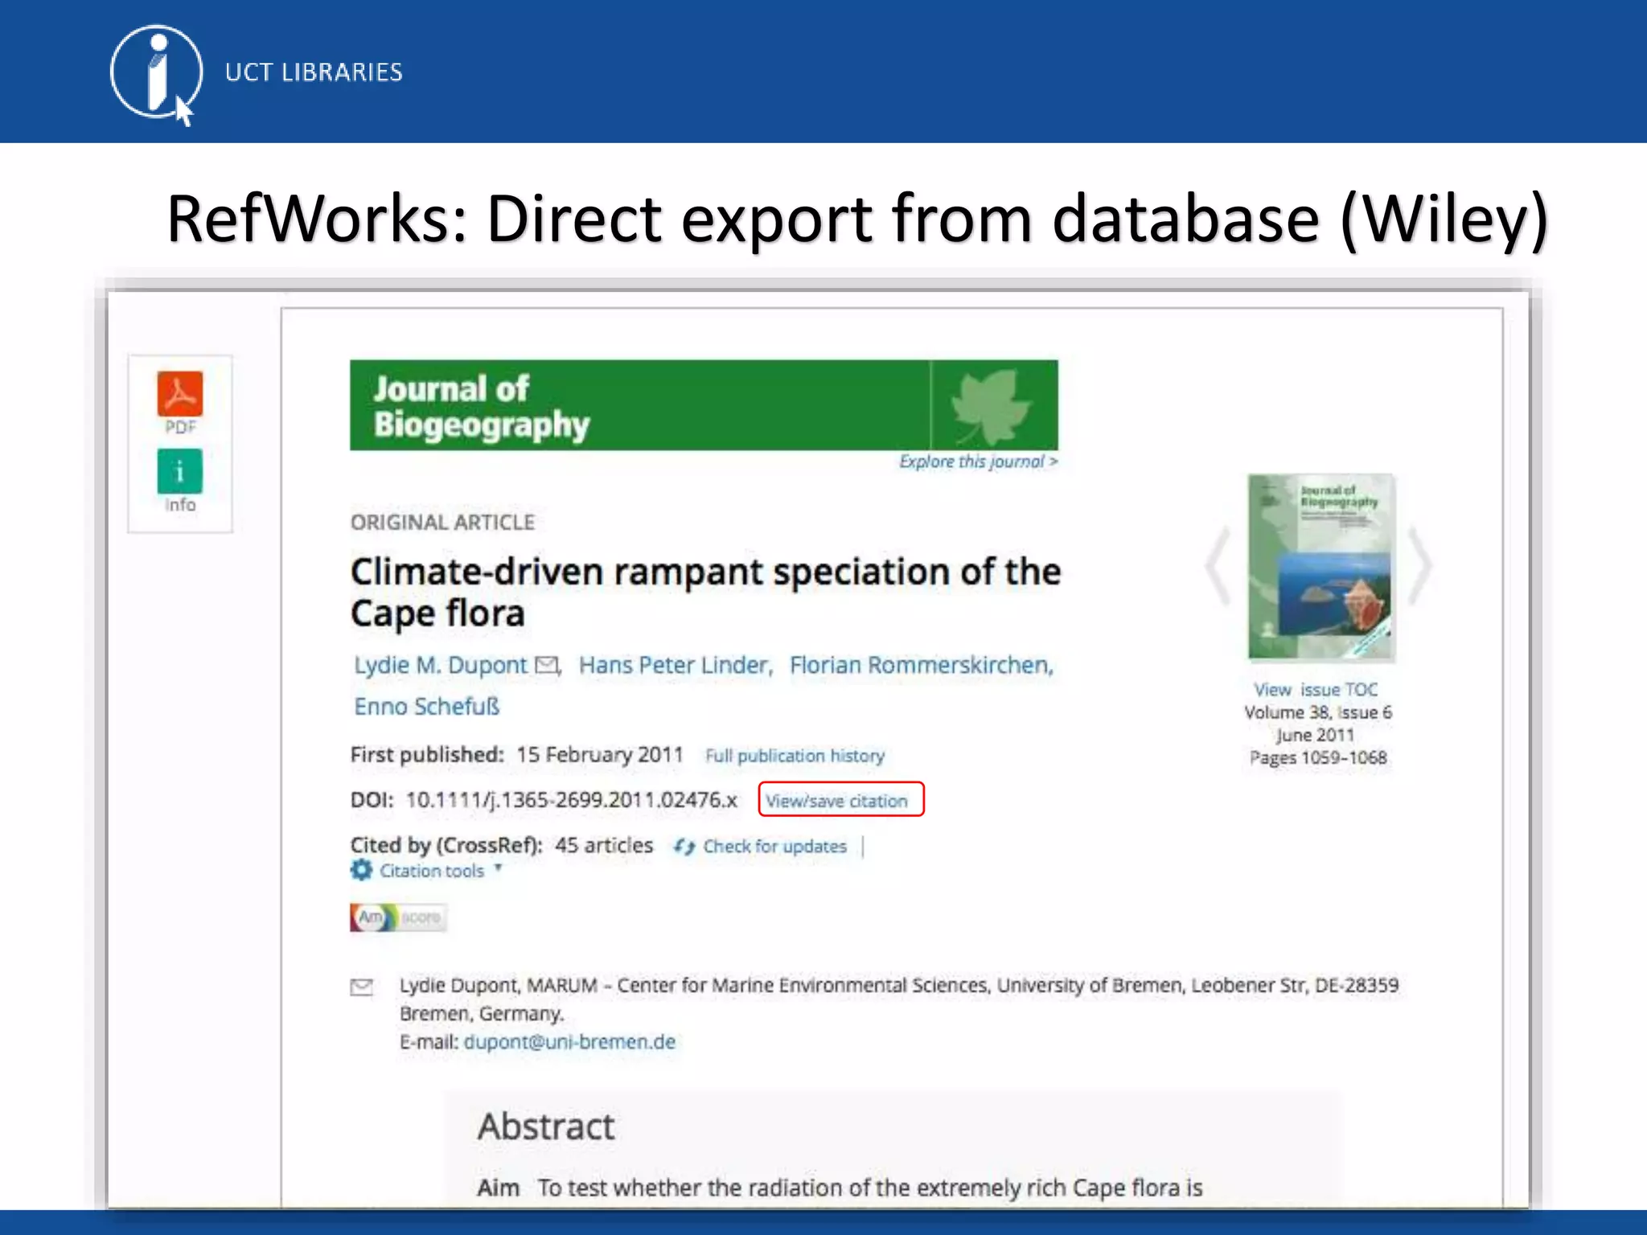
Task: Go to next issue with right chevron
Action: [1420, 566]
